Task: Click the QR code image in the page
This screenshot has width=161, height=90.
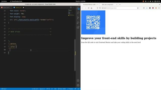Action: (x=93, y=22)
